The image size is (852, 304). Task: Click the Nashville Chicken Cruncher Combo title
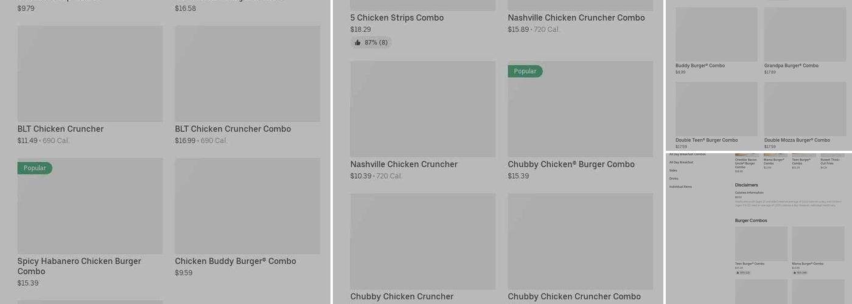tap(576, 18)
